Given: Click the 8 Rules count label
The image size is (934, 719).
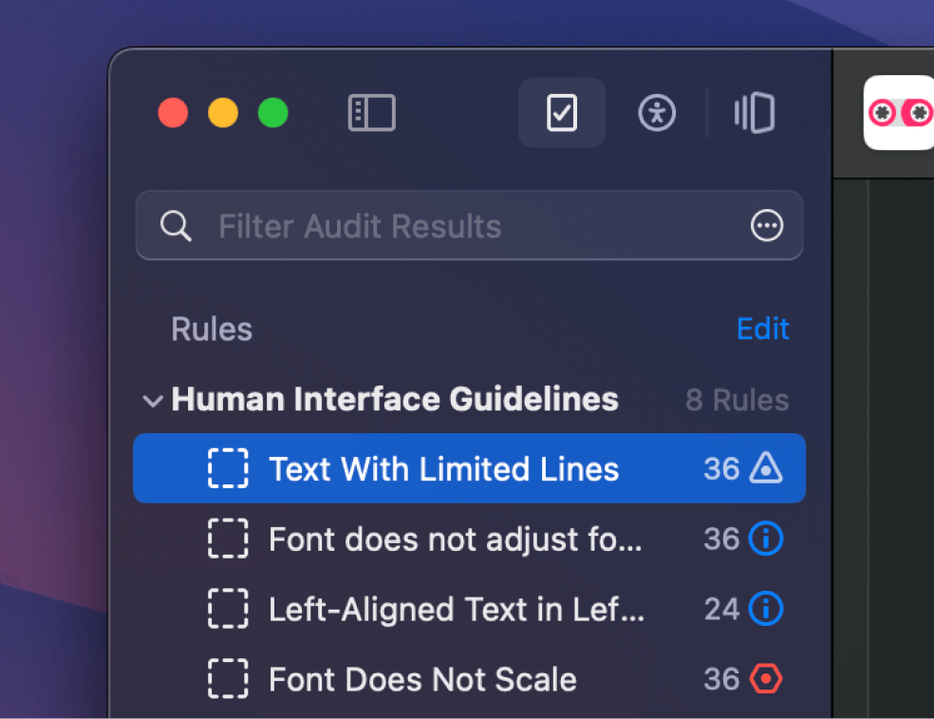Looking at the screenshot, I should [737, 400].
